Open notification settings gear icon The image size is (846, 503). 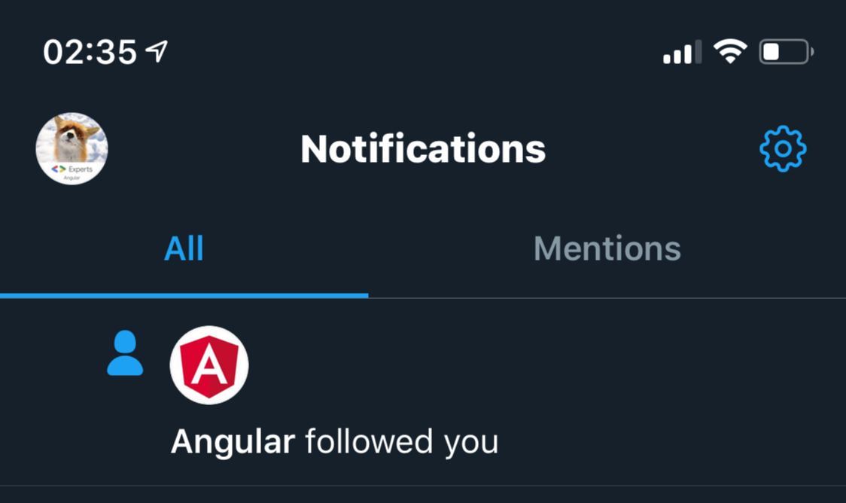[783, 149]
